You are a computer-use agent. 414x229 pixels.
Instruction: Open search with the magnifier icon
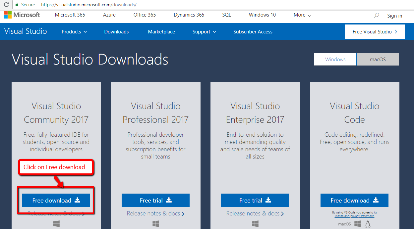click(376, 15)
